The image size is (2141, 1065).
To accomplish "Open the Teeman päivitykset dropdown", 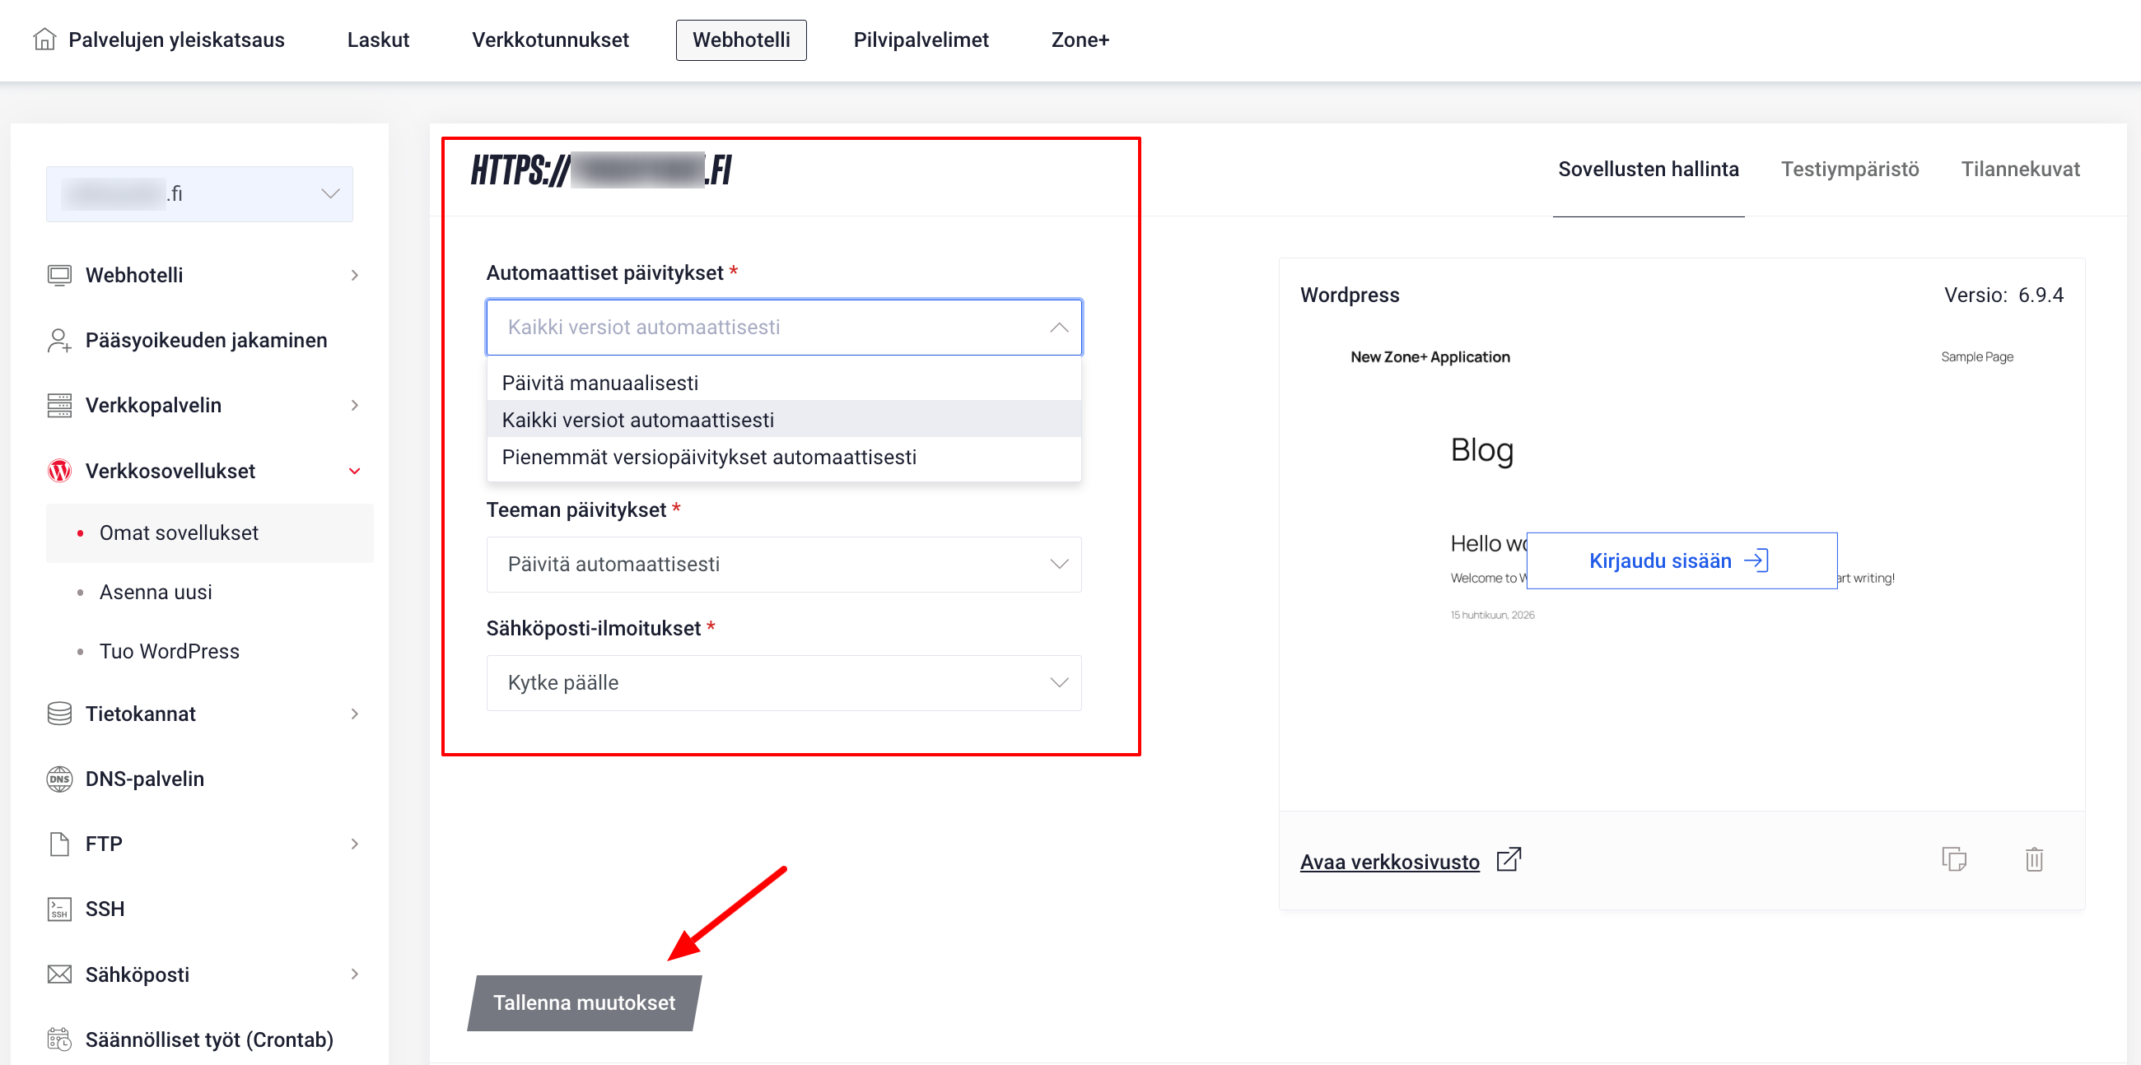I will coord(784,564).
